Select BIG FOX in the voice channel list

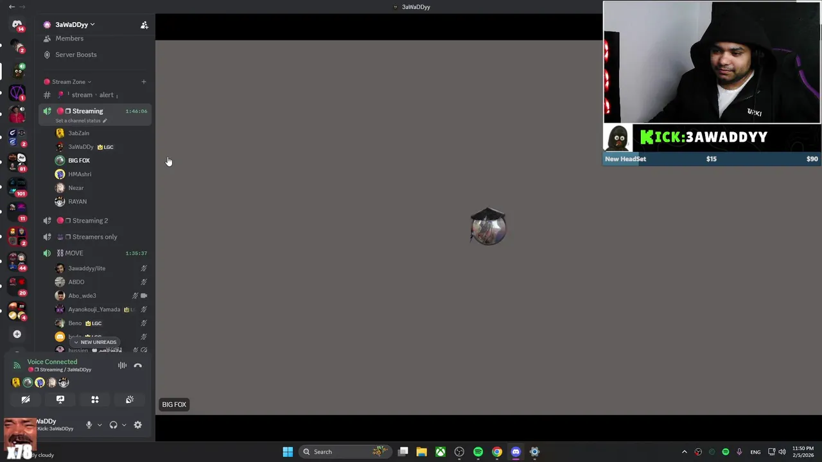tap(79, 160)
